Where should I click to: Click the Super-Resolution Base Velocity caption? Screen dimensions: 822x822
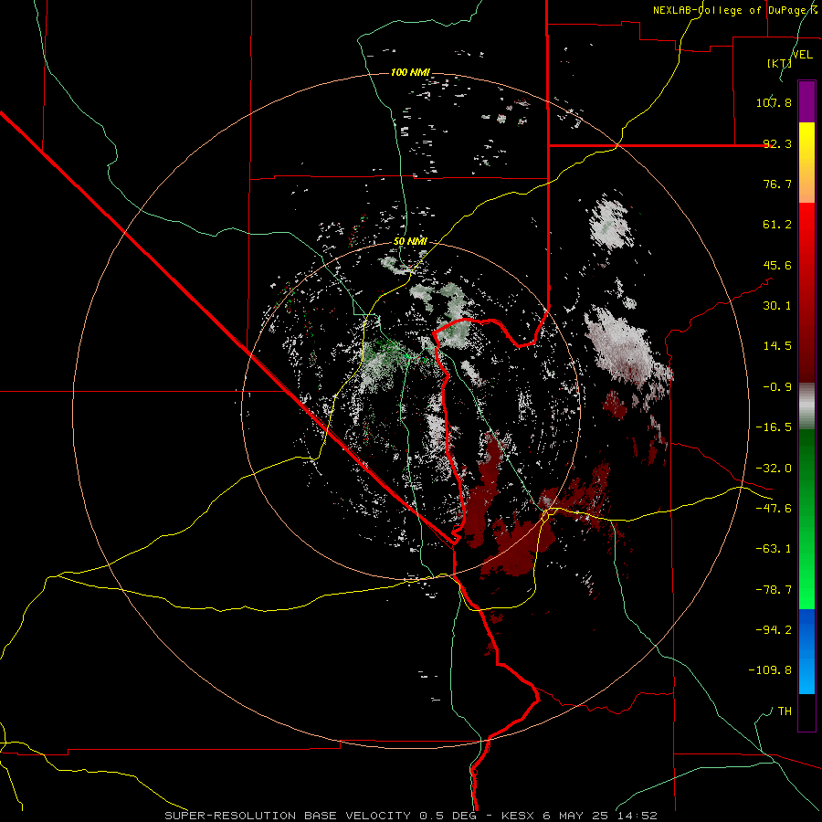pos(410,816)
